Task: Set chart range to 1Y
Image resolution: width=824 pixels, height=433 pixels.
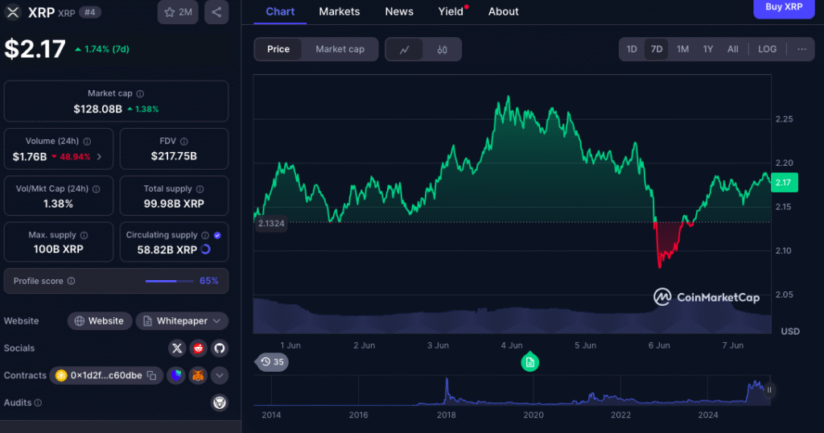Action: click(x=708, y=49)
